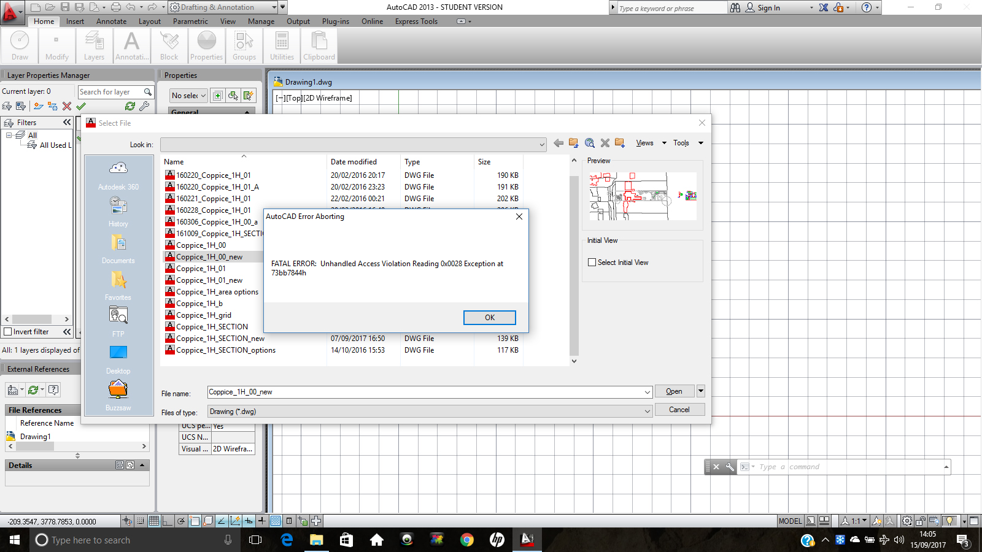Open File Explorer from Windows taskbar

[316, 540]
